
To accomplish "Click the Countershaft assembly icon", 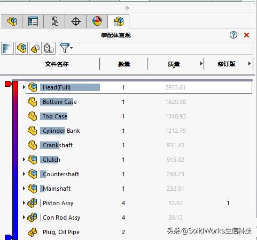I will click(33, 174).
